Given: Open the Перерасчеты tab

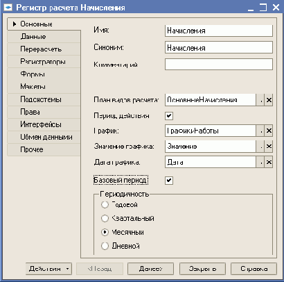Looking at the screenshot, I should pyautogui.click(x=44, y=49).
